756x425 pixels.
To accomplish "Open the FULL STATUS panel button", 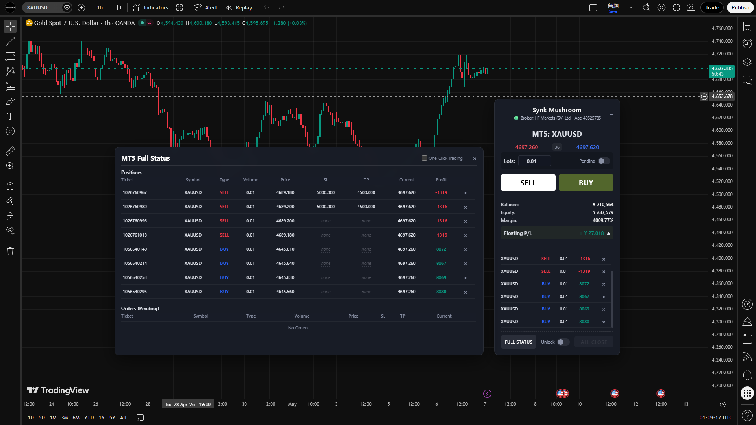I will 518,342.
